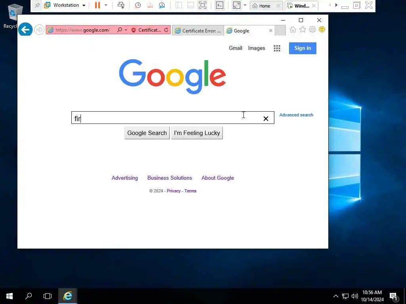Select the Google browser tab
This screenshot has height=304, width=406.
pyautogui.click(x=246, y=30)
